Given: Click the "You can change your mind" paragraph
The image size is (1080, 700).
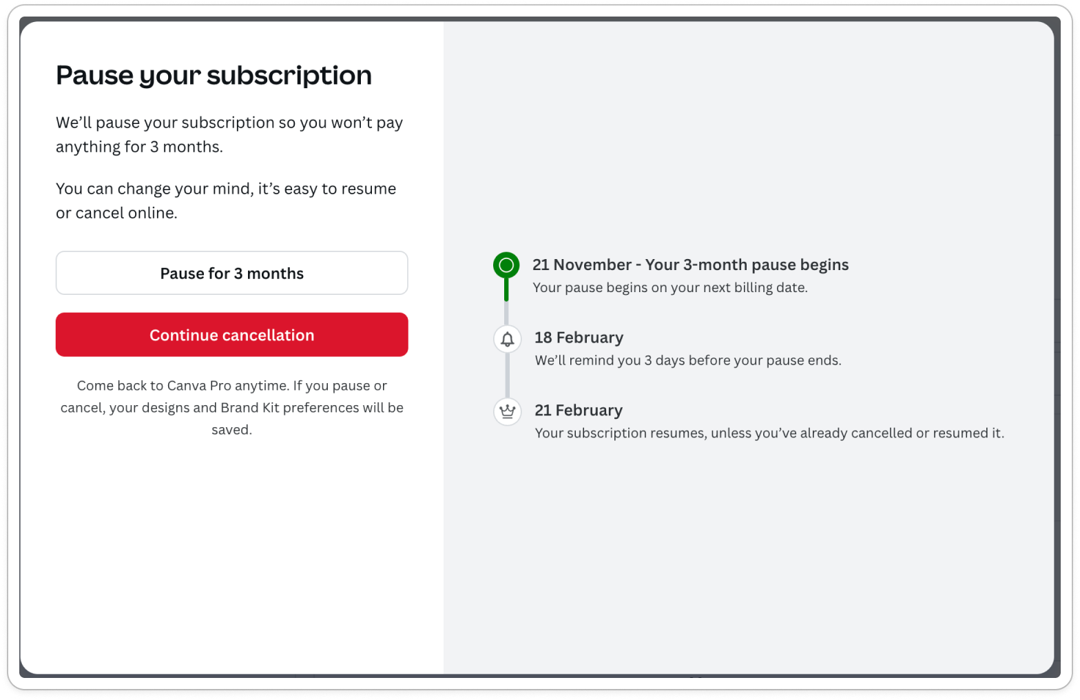Looking at the screenshot, I should point(226,200).
